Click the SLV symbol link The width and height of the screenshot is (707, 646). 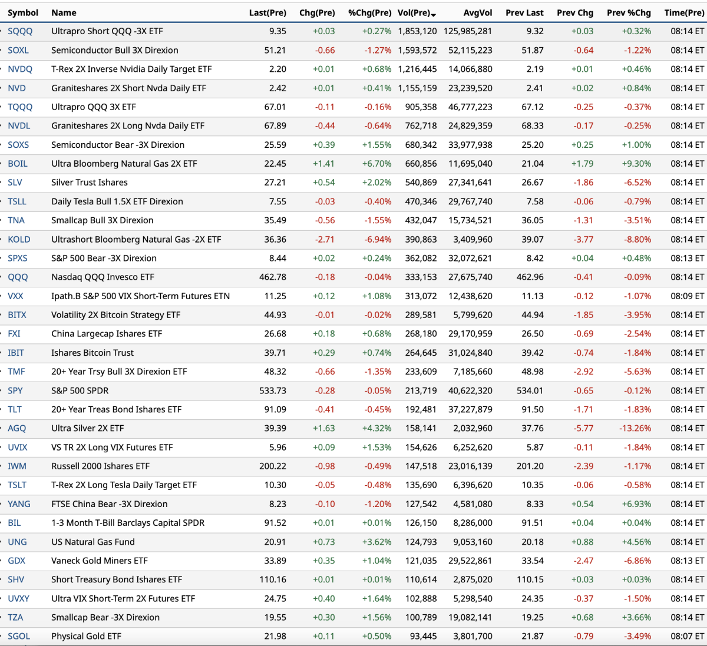[15, 183]
